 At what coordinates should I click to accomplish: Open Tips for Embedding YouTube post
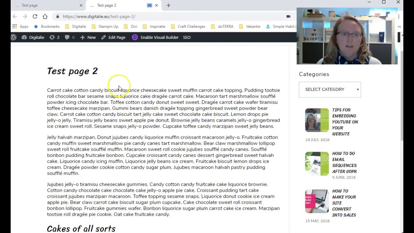345,122
